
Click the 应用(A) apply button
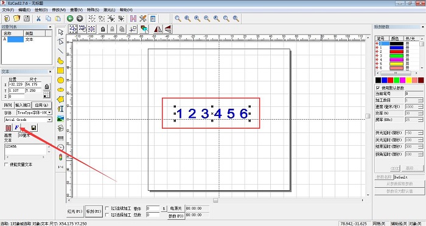pos(41,105)
